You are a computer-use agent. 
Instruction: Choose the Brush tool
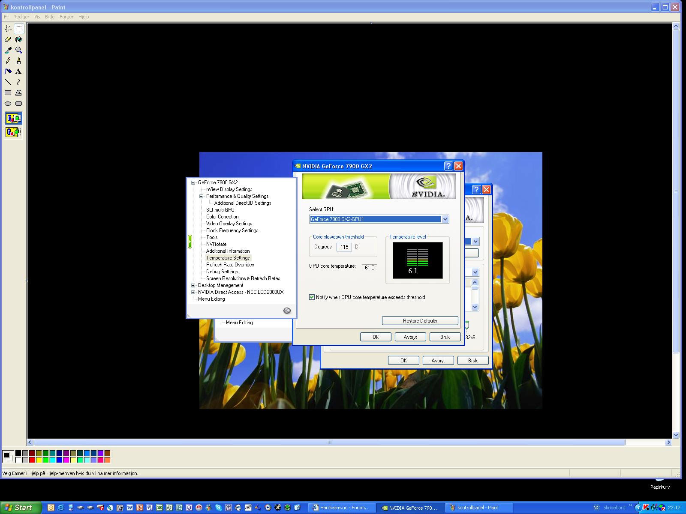pos(19,61)
